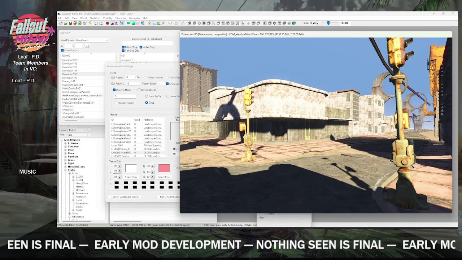This screenshot has width=462, height=260.
Task: Toggle the Snap to angle percent icon
Action: (x=122, y=23)
